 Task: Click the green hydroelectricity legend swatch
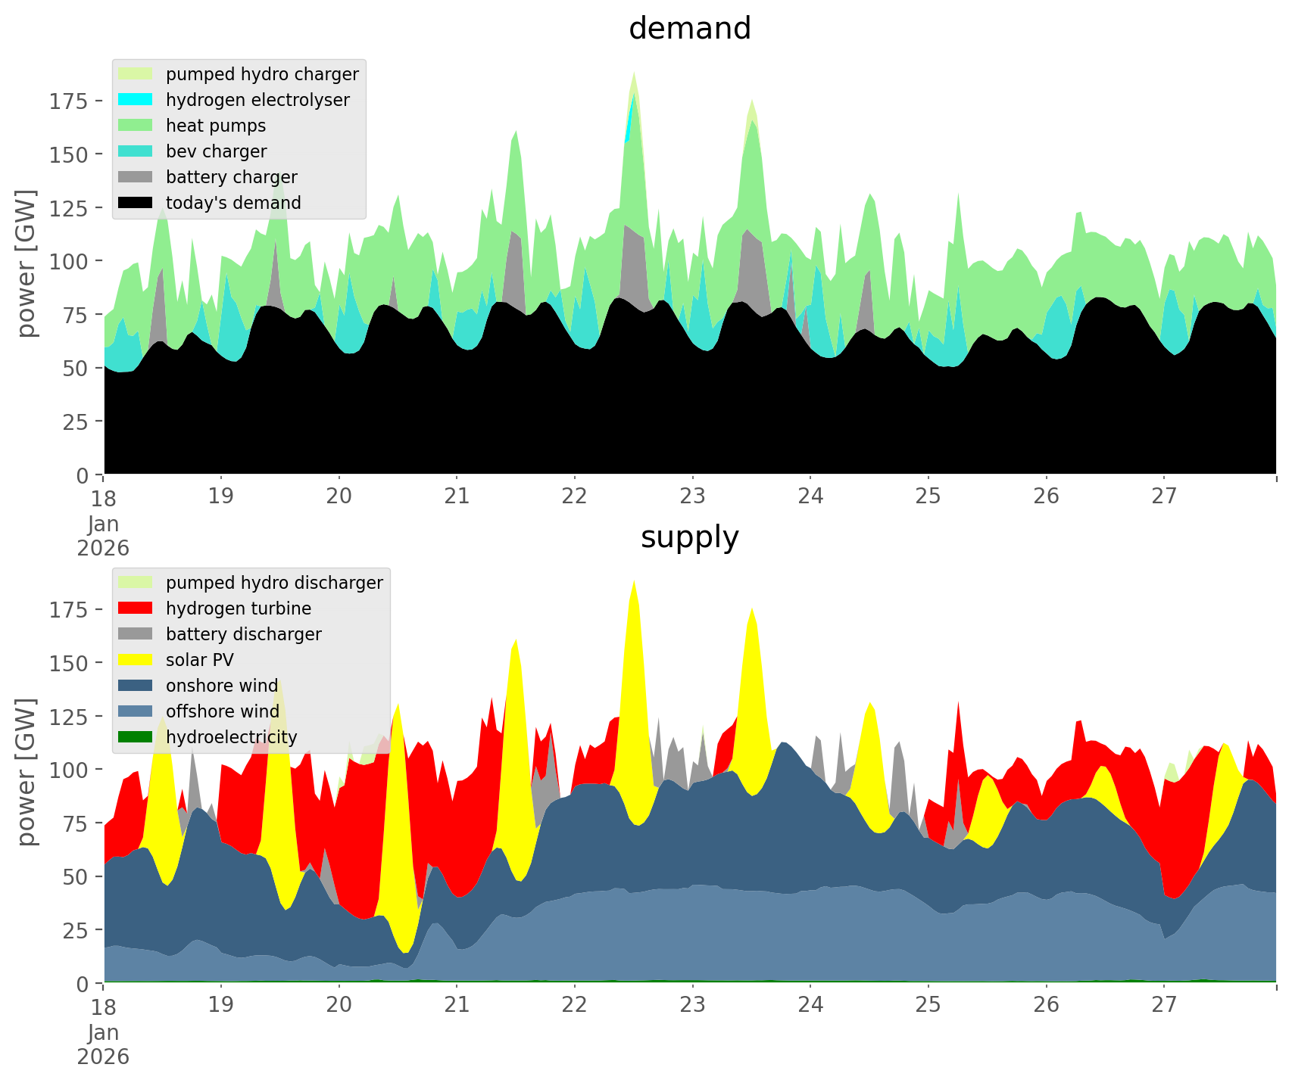tap(136, 737)
